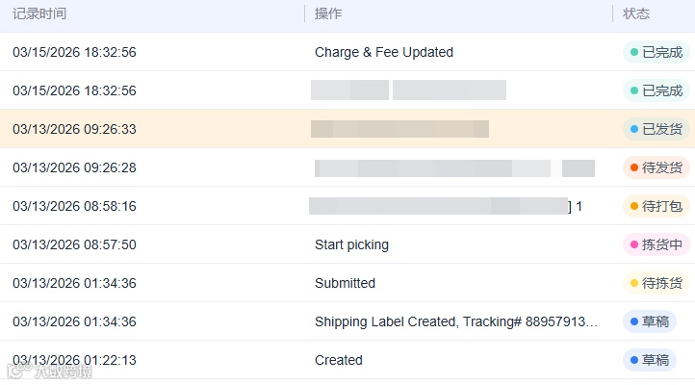Open the Charge & Fee Updated entry
Image resolution: width=695 pixels, height=385 pixels.
point(384,52)
